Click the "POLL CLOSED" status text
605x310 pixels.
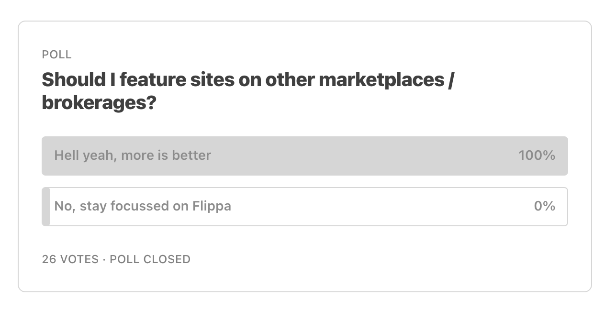tap(150, 259)
